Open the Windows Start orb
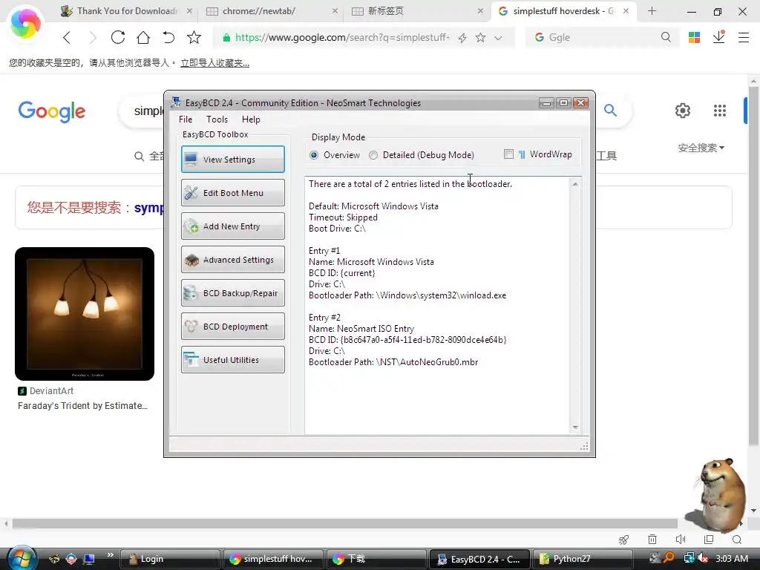Viewport: 760px width, 570px height. [22, 558]
